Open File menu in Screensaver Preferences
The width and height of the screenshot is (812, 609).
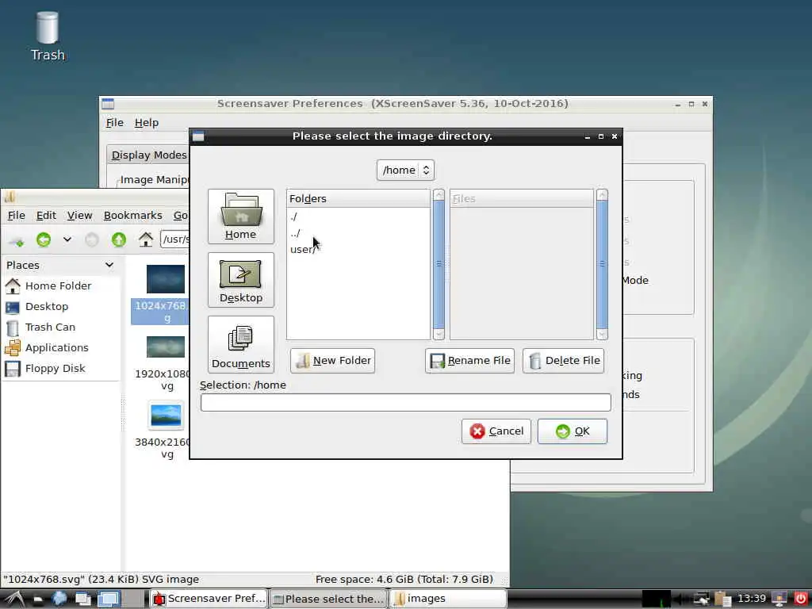114,123
